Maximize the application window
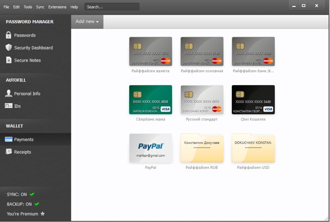This screenshot has width=330, height=222. [304, 6]
